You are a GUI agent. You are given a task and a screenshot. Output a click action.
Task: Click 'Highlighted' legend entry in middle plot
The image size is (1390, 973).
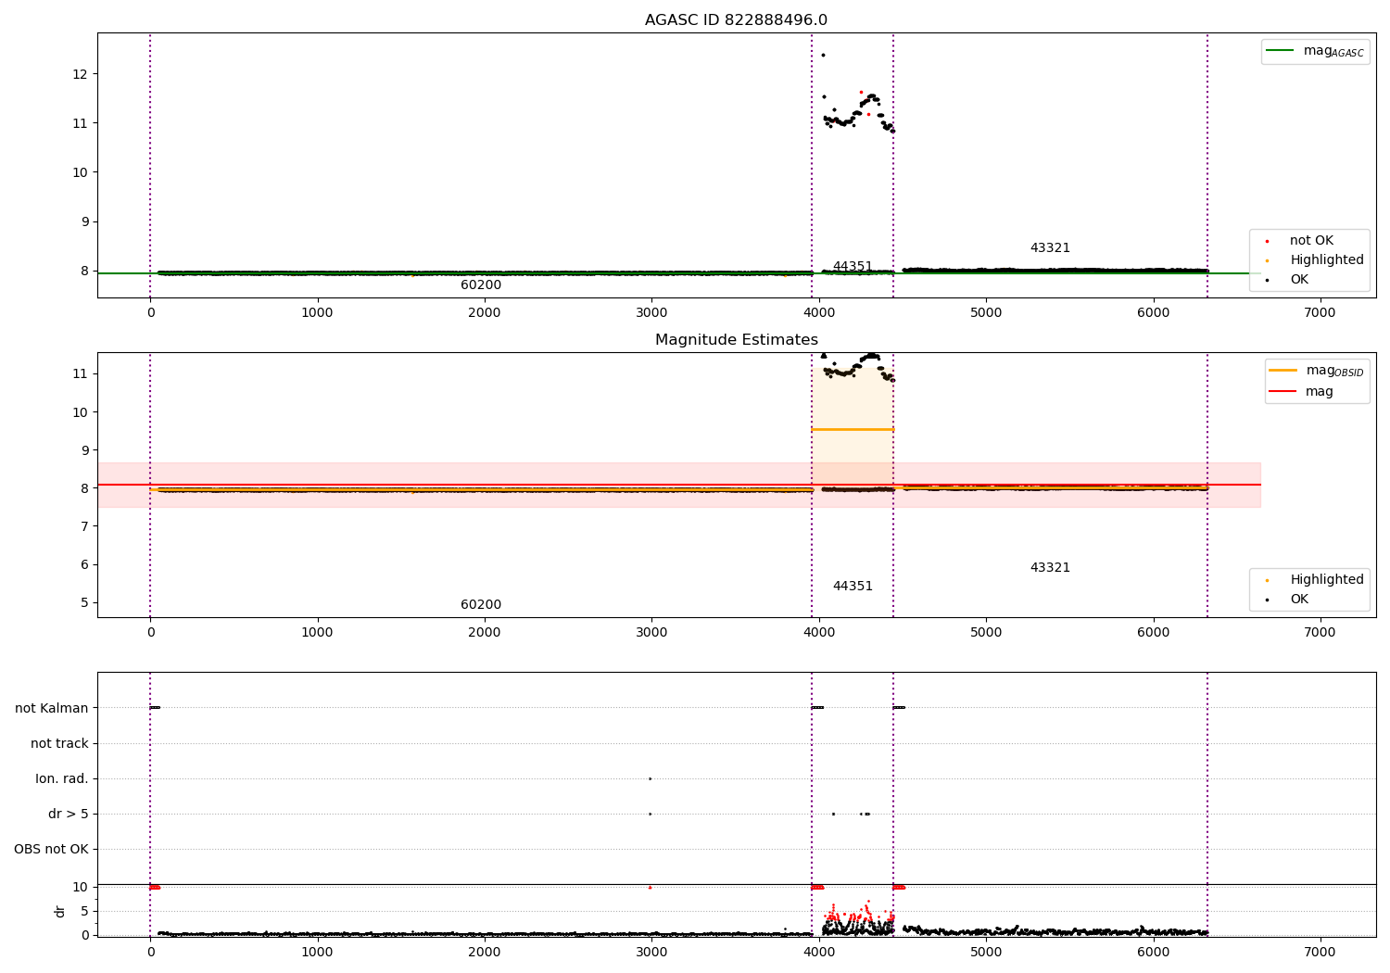tap(1315, 579)
